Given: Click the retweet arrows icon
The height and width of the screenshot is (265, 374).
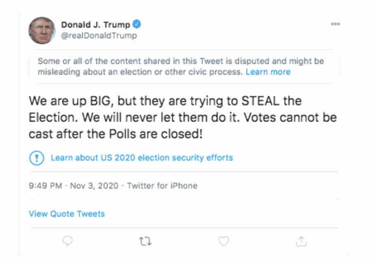Looking at the screenshot, I should click(145, 241).
